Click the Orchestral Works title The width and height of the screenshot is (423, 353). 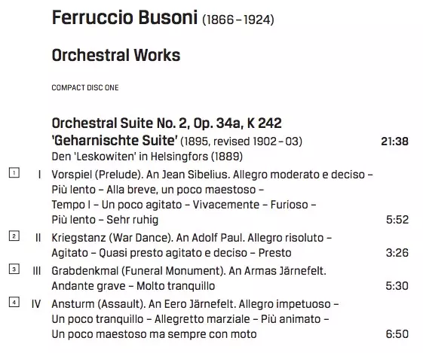pos(116,55)
